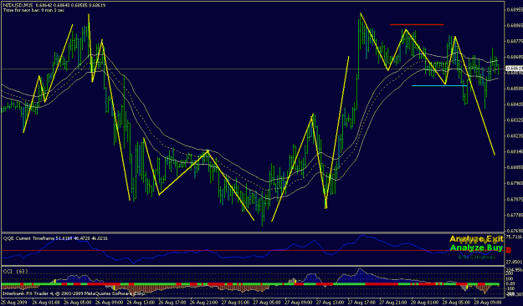Image resolution: width=523 pixels, height=306 pixels.
Task: Click the red level marker on the QQE scale
Action: (x=509, y=250)
